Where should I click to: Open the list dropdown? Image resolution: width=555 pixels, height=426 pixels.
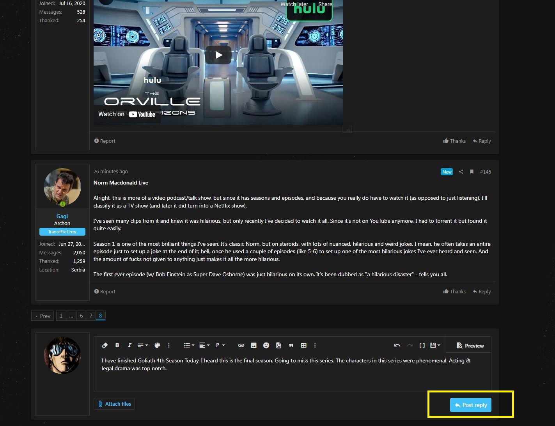[189, 345]
